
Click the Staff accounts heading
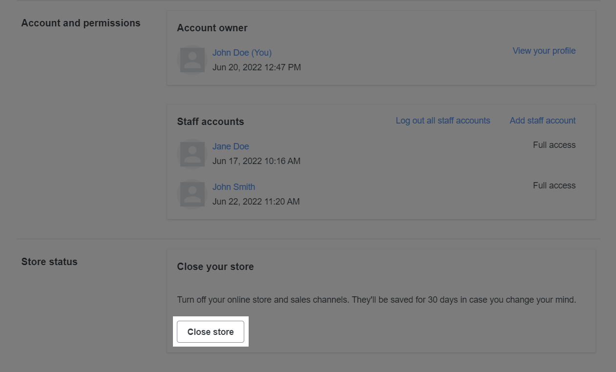pos(210,122)
